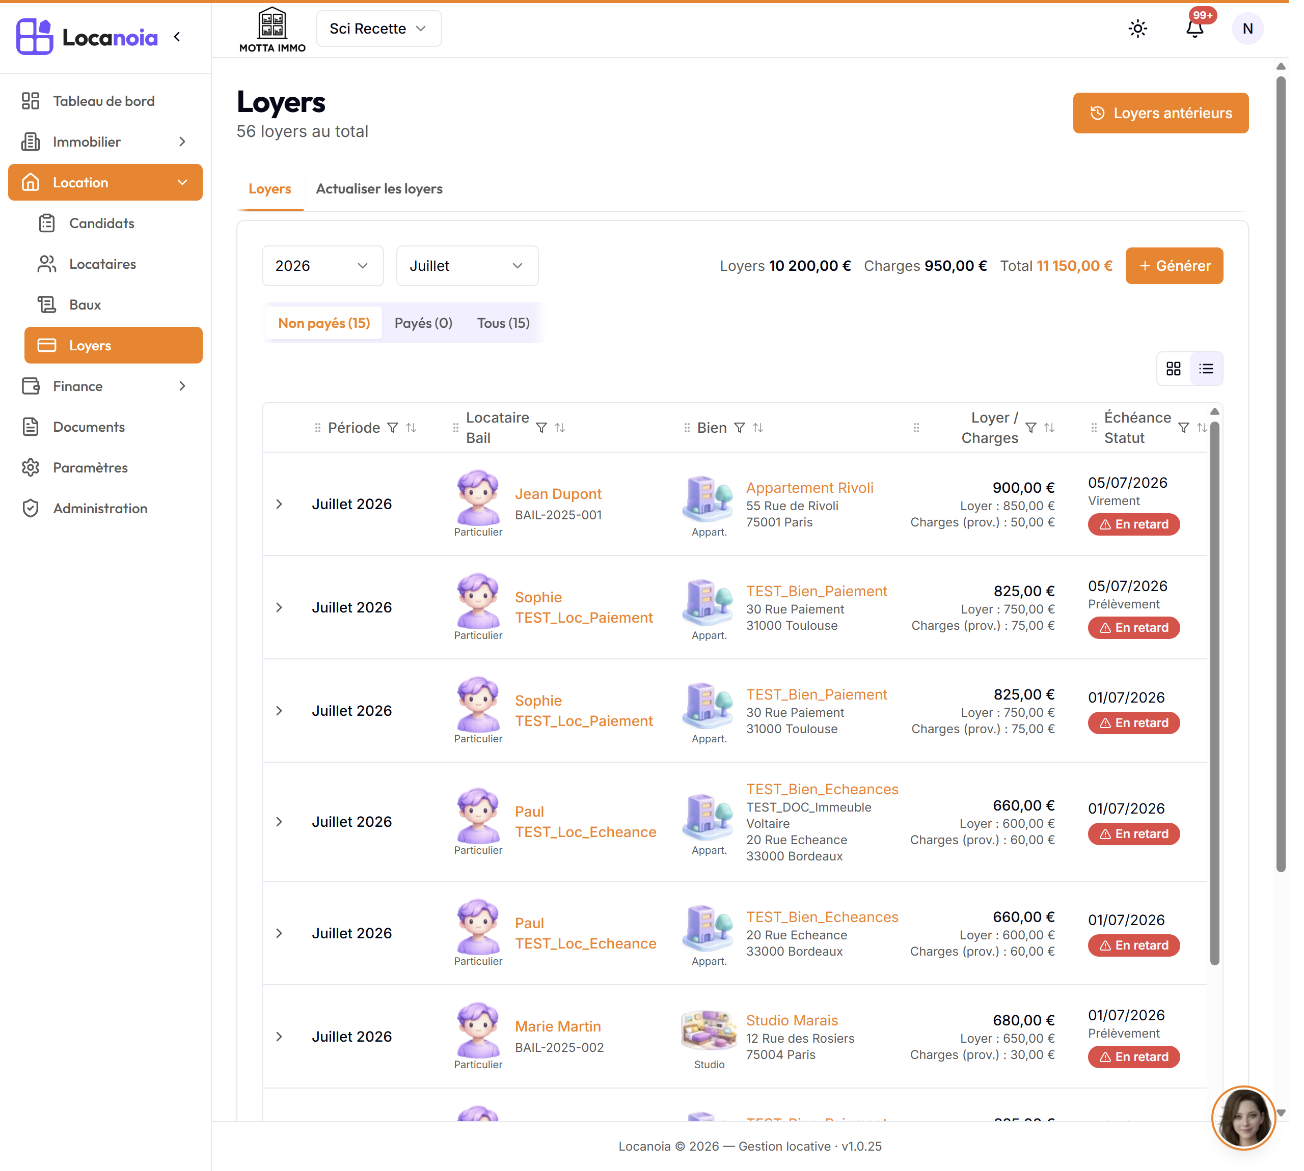Expand the Immobilier menu

(104, 142)
